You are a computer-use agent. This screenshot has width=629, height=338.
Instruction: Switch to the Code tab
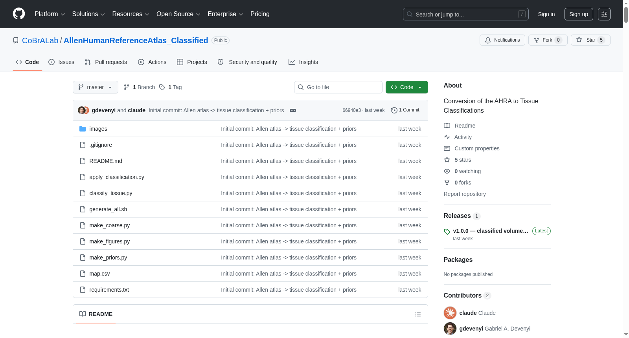[x=28, y=62]
